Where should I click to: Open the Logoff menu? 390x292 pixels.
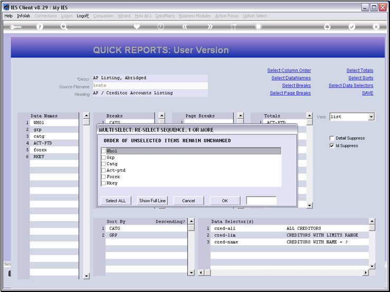click(x=82, y=16)
